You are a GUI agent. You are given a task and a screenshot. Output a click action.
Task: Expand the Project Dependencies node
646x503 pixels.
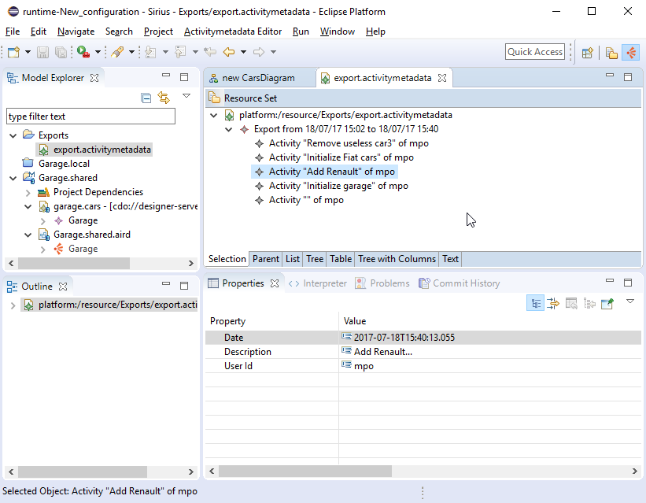coord(28,192)
